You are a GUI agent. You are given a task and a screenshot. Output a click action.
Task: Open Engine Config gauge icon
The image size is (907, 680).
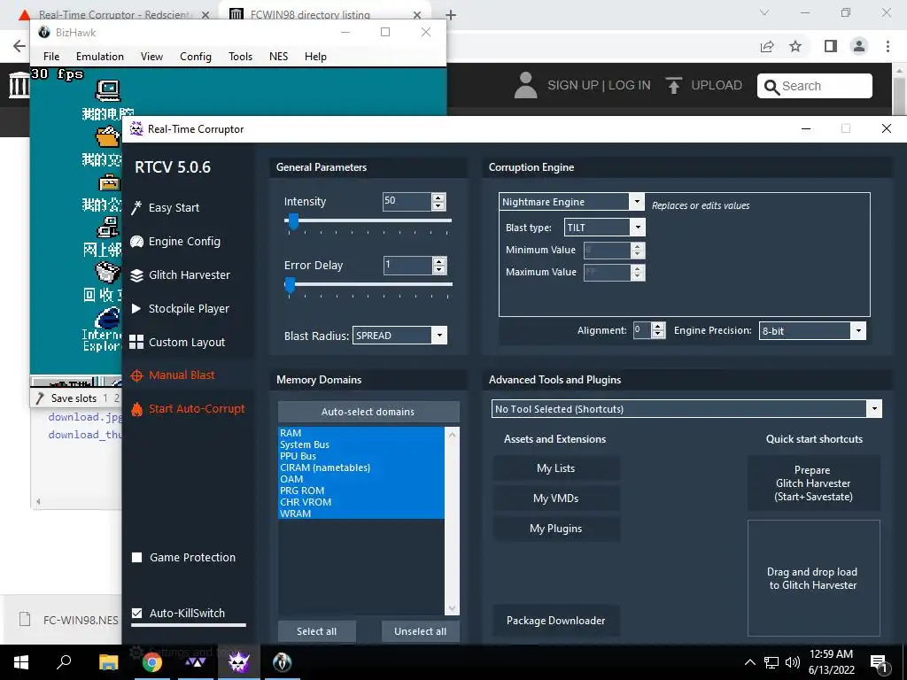[136, 242]
